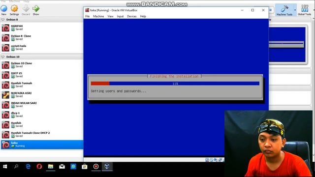Open the Mail app from the taskbar

click(x=62, y=166)
